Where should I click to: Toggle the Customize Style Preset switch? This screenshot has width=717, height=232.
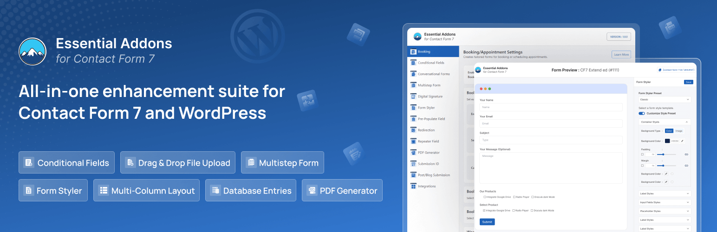642,113
